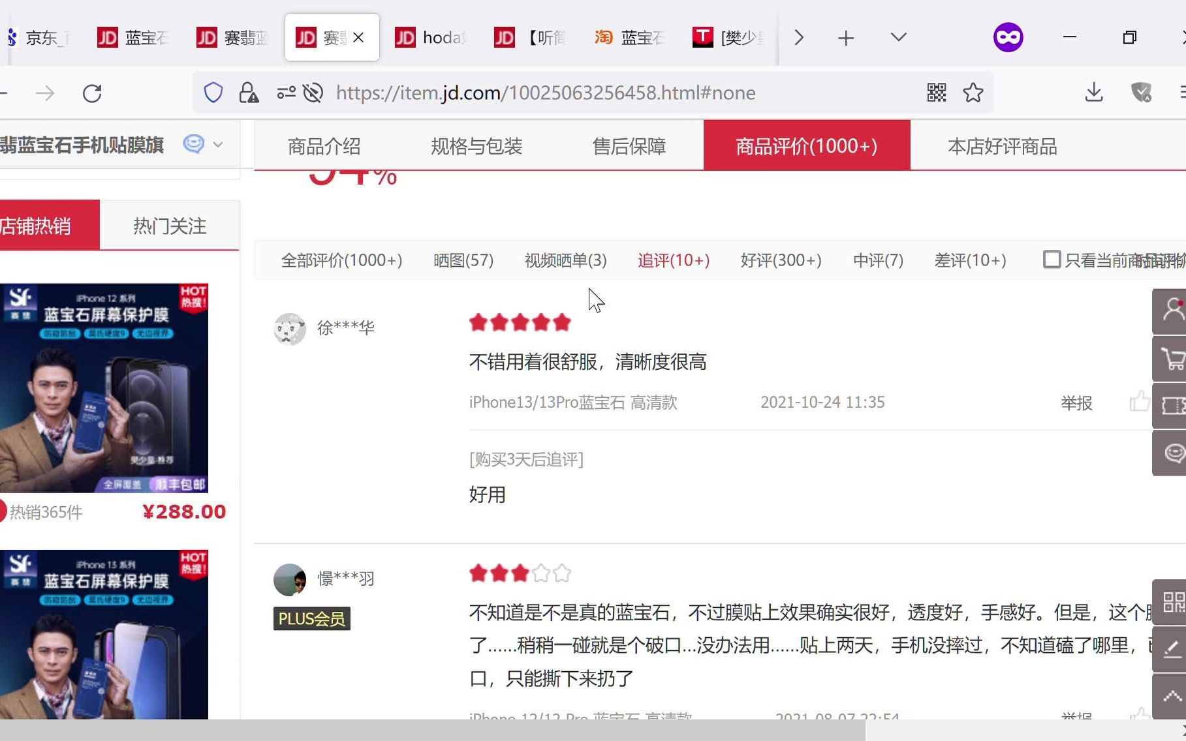1186x741 pixels.
Task: Open the 售后保障 tab
Action: (629, 146)
